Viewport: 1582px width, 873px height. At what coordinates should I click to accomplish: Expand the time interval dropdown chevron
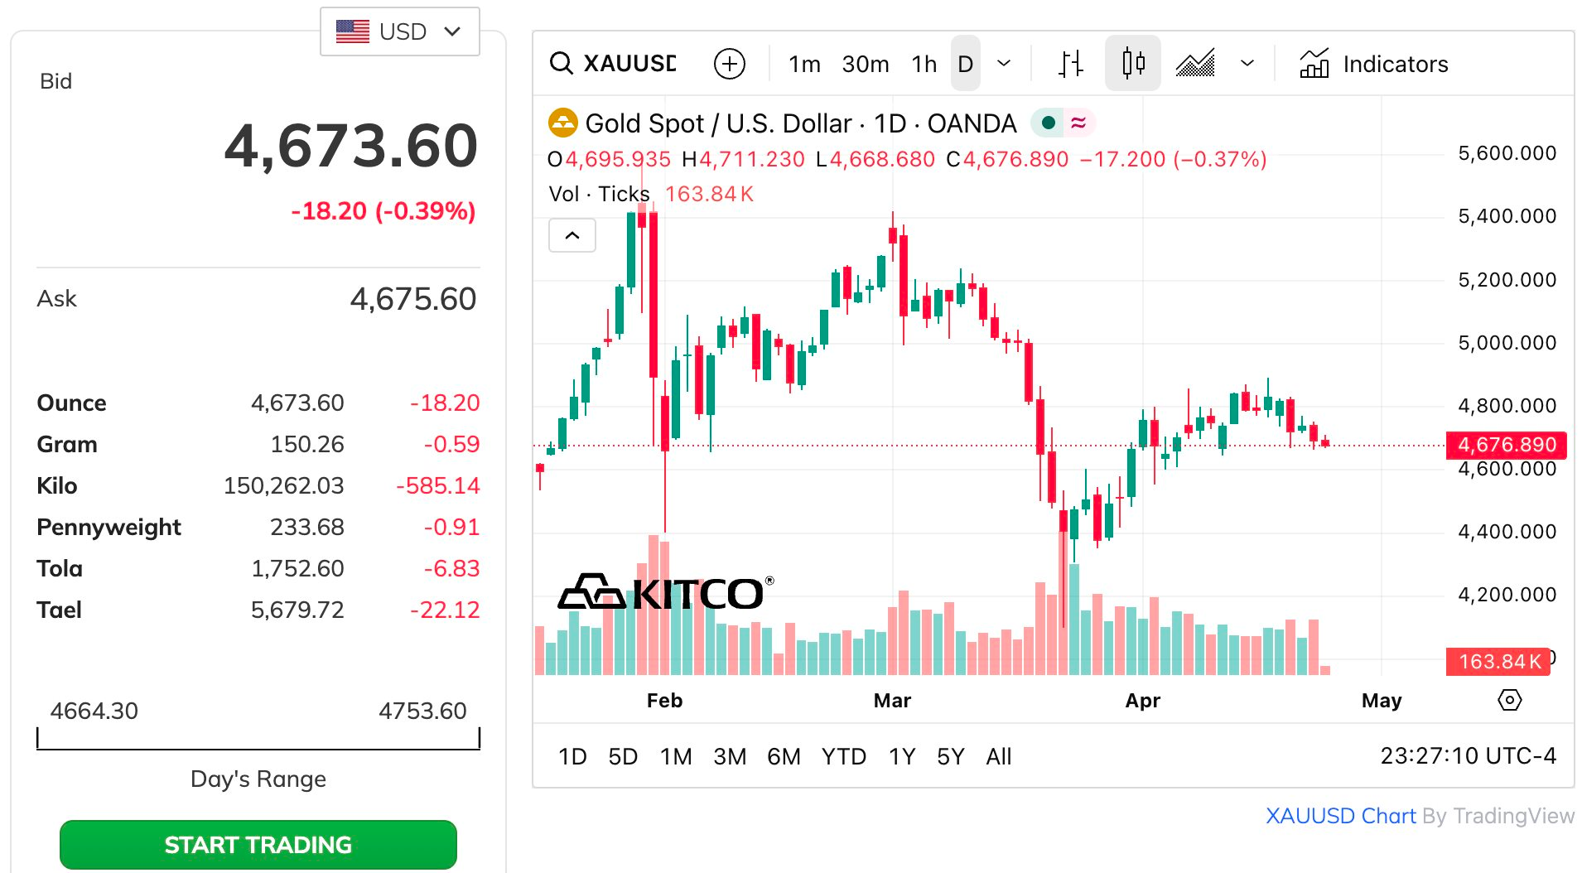tap(1004, 64)
